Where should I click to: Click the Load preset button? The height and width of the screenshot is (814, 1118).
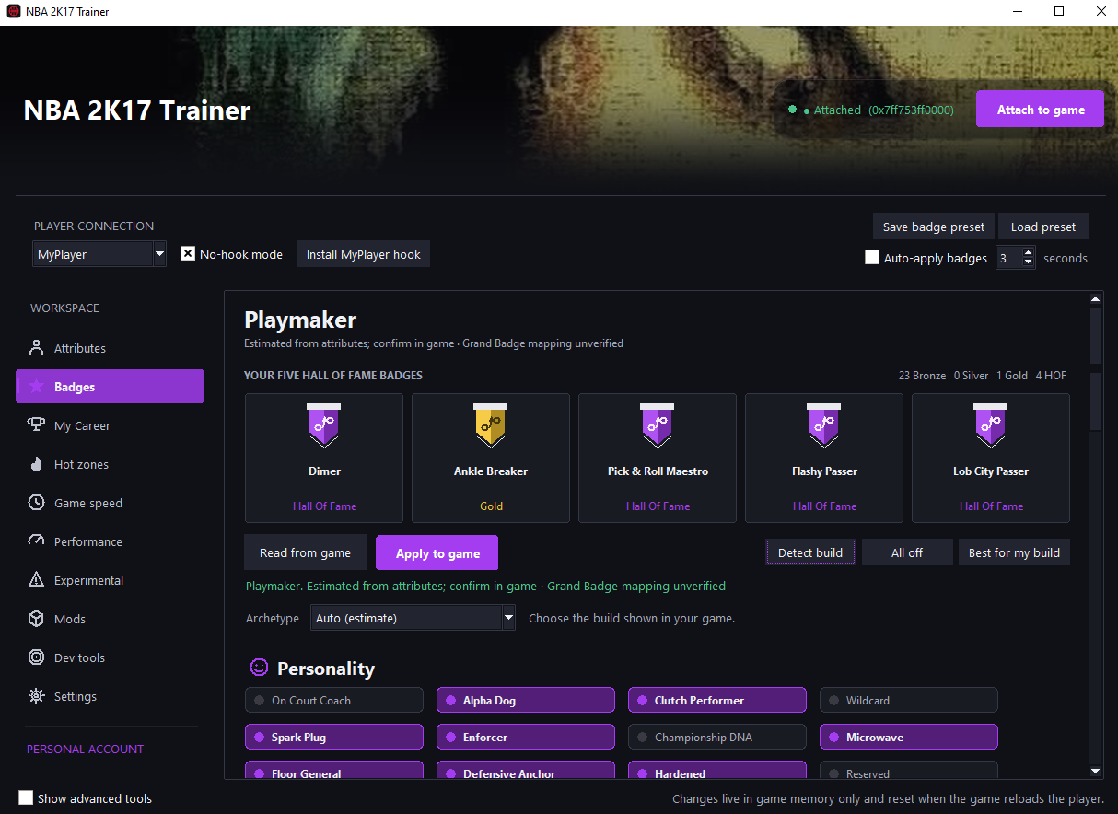tap(1043, 227)
